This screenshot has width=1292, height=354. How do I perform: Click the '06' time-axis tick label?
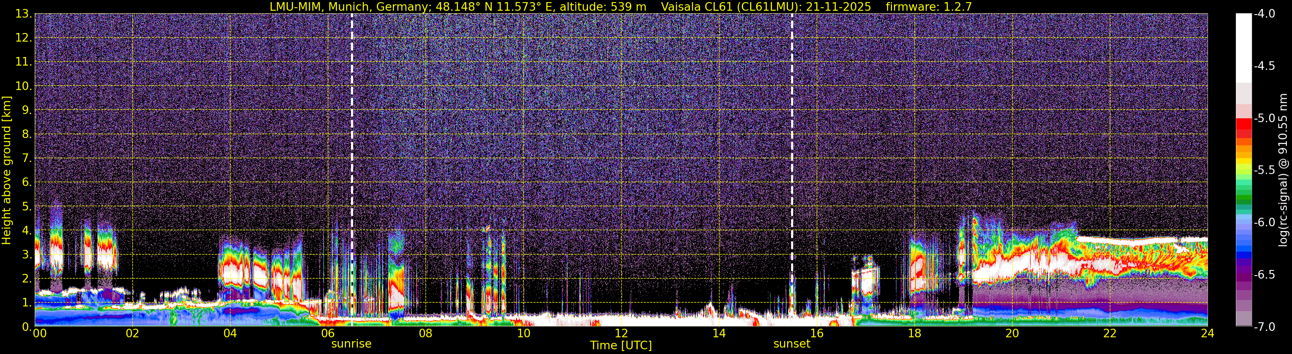[x=328, y=333]
